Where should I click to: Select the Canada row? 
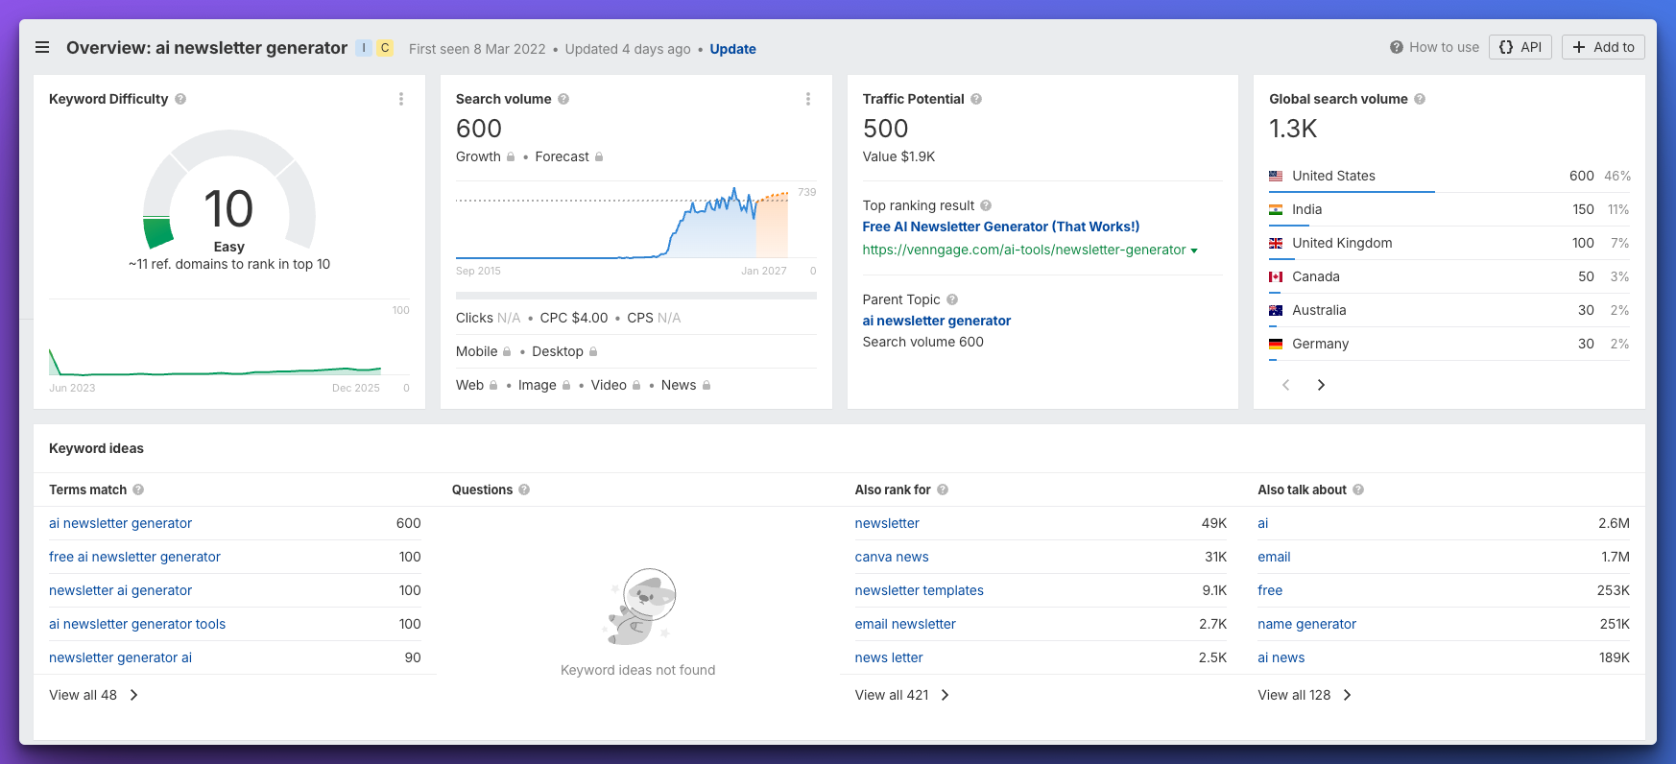pos(1449,276)
